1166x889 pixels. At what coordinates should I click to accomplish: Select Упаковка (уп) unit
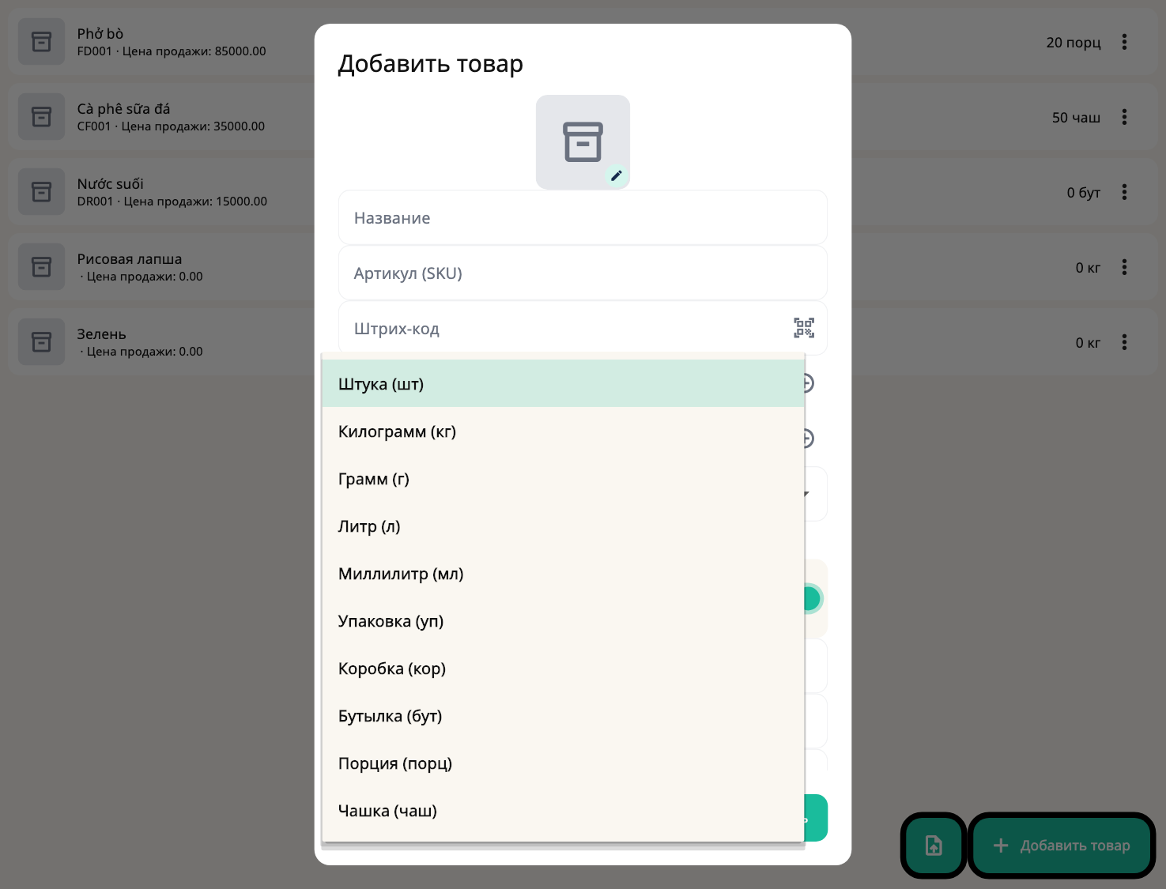pyautogui.click(x=563, y=620)
